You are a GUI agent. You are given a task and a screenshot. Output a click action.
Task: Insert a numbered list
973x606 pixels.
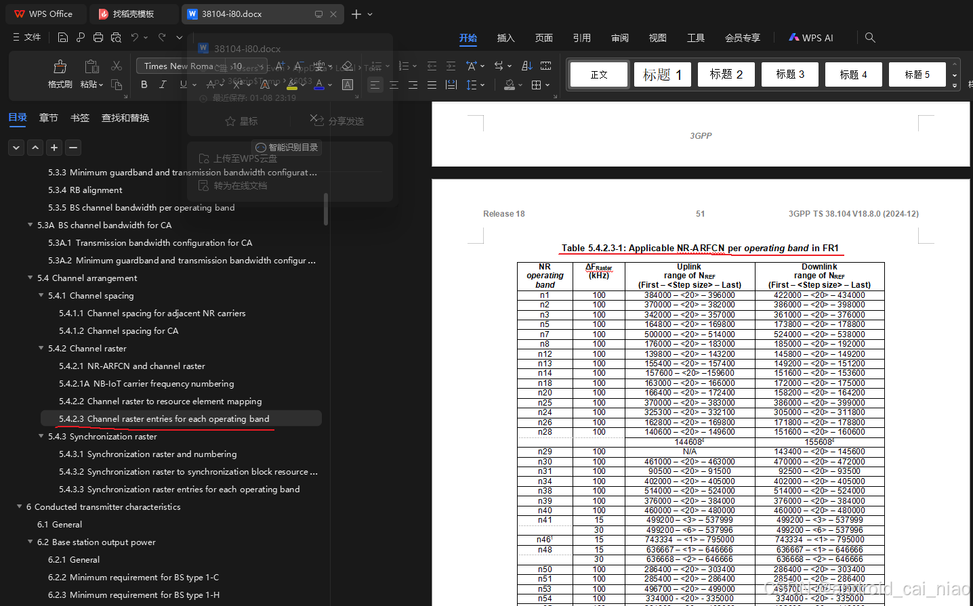click(403, 66)
